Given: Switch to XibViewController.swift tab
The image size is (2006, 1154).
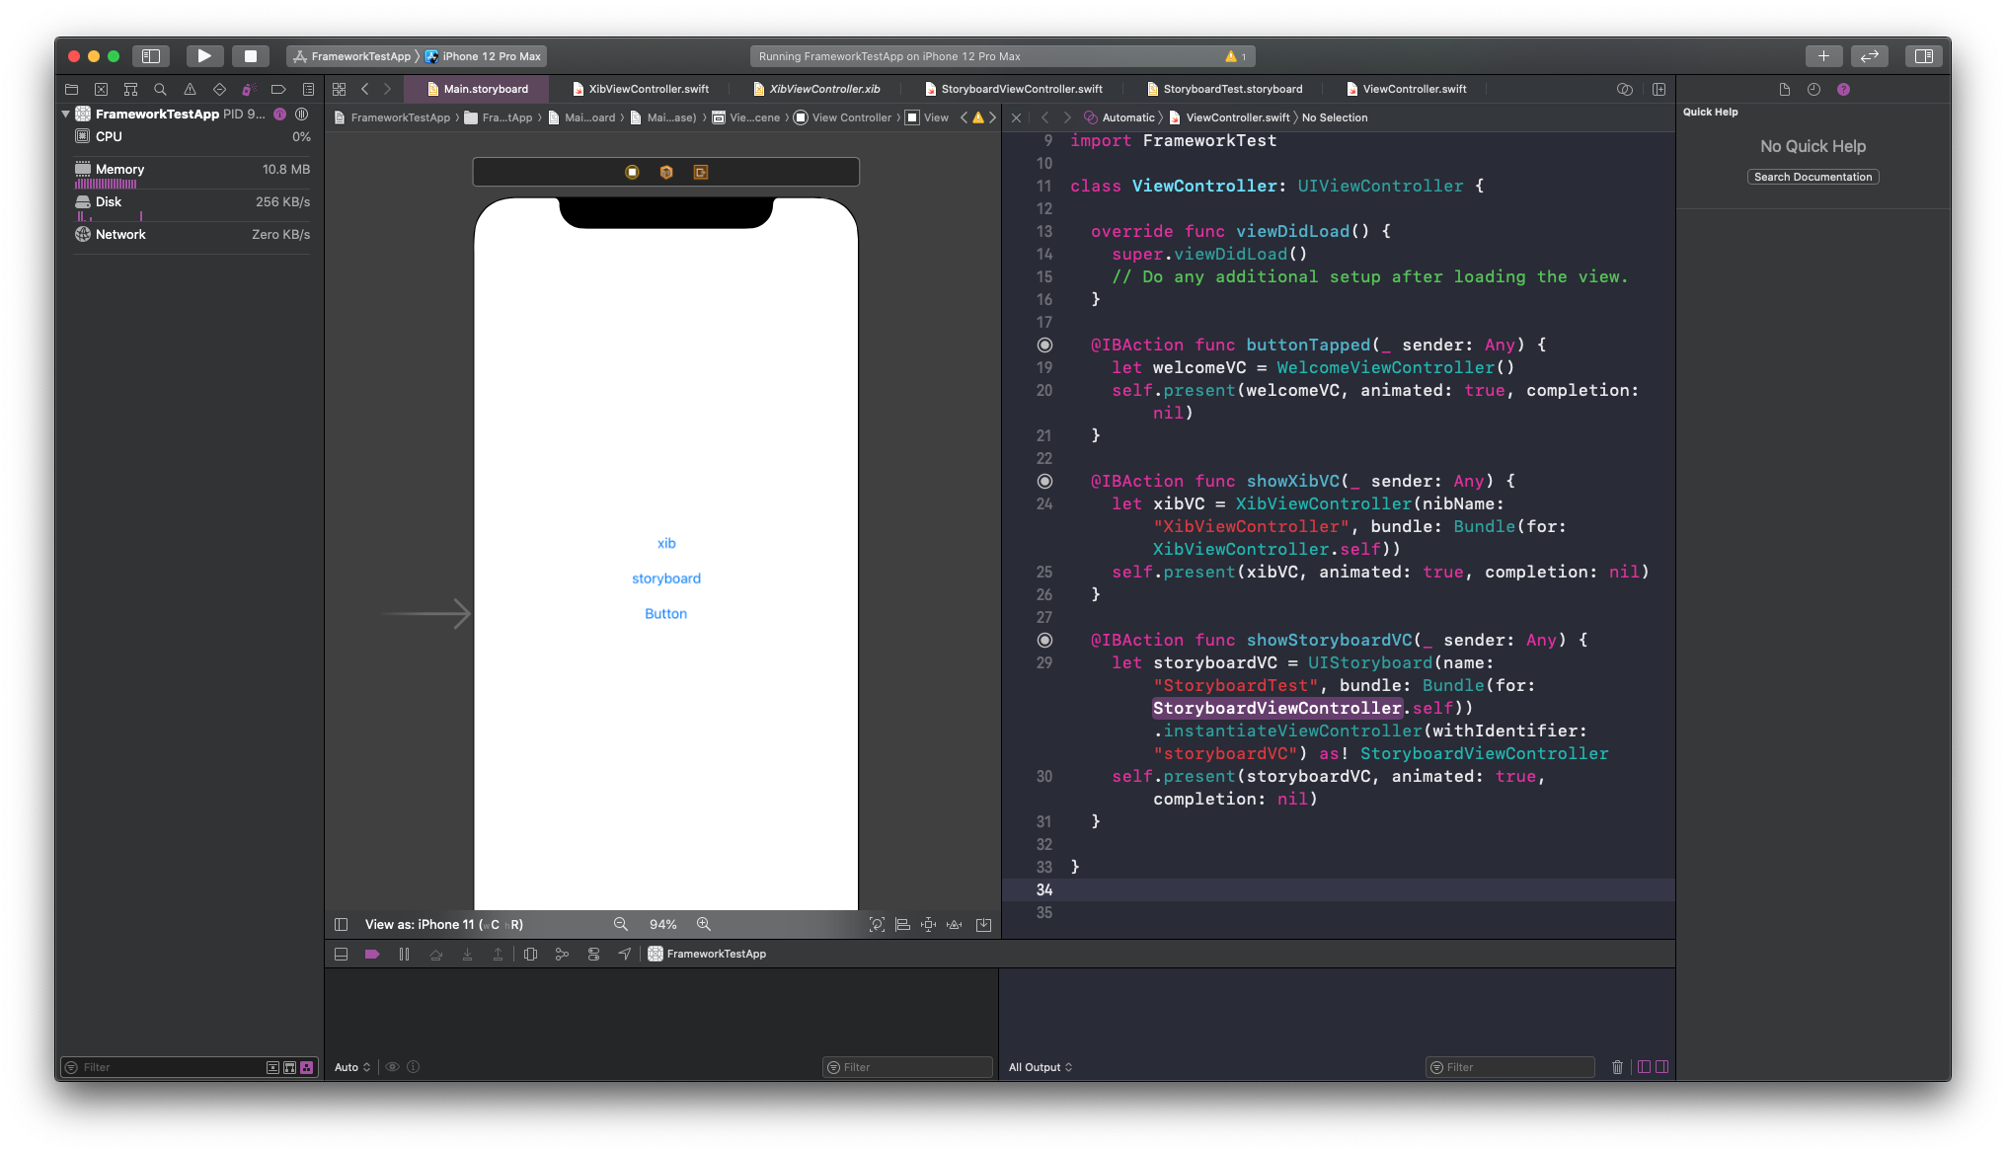Looking at the screenshot, I should [x=648, y=89].
